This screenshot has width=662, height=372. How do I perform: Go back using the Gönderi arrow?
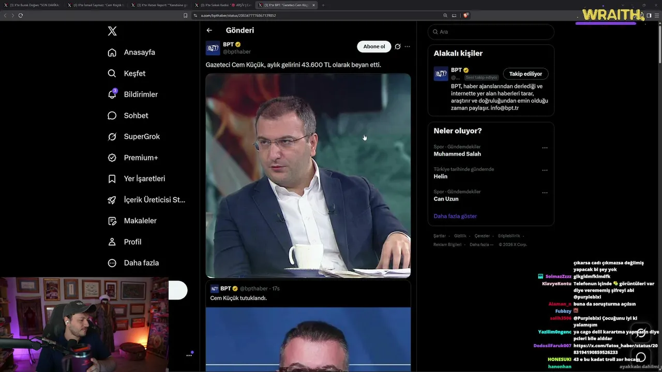coord(209,30)
